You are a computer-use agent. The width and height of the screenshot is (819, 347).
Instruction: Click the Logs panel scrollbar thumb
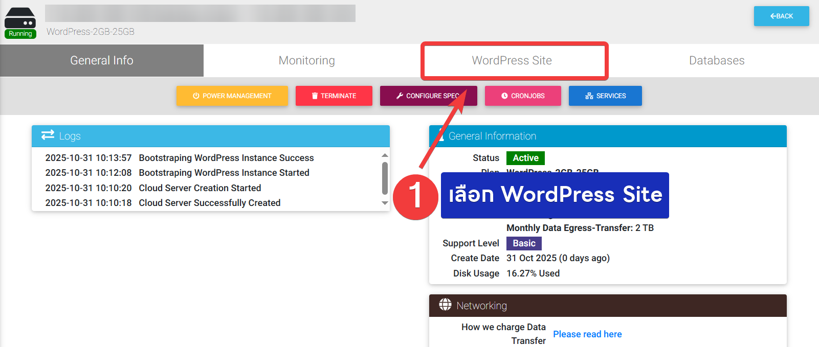pyautogui.click(x=385, y=178)
